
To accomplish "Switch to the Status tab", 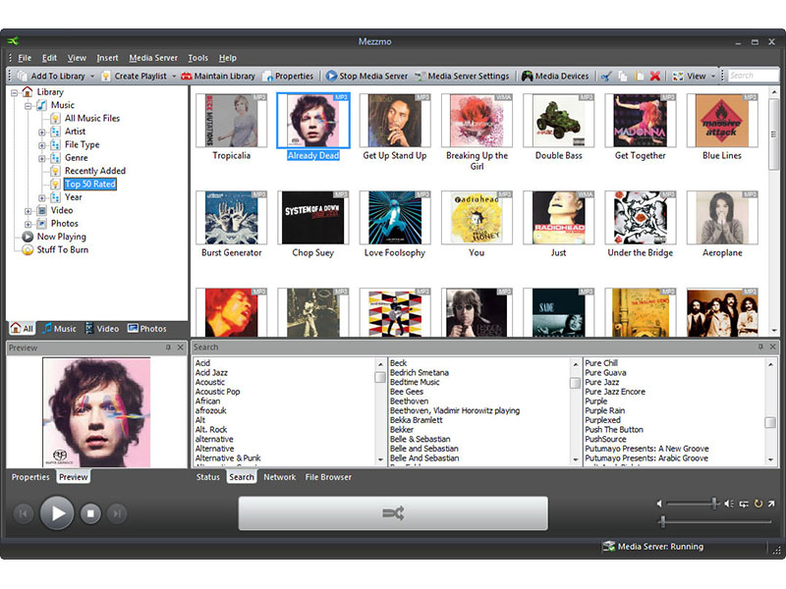I will [208, 477].
